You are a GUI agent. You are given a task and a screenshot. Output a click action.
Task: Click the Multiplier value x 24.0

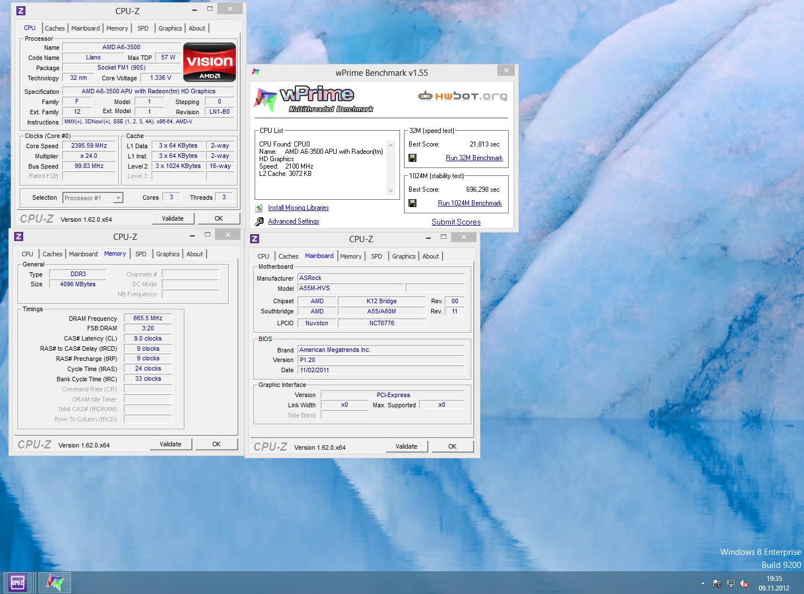tap(89, 156)
